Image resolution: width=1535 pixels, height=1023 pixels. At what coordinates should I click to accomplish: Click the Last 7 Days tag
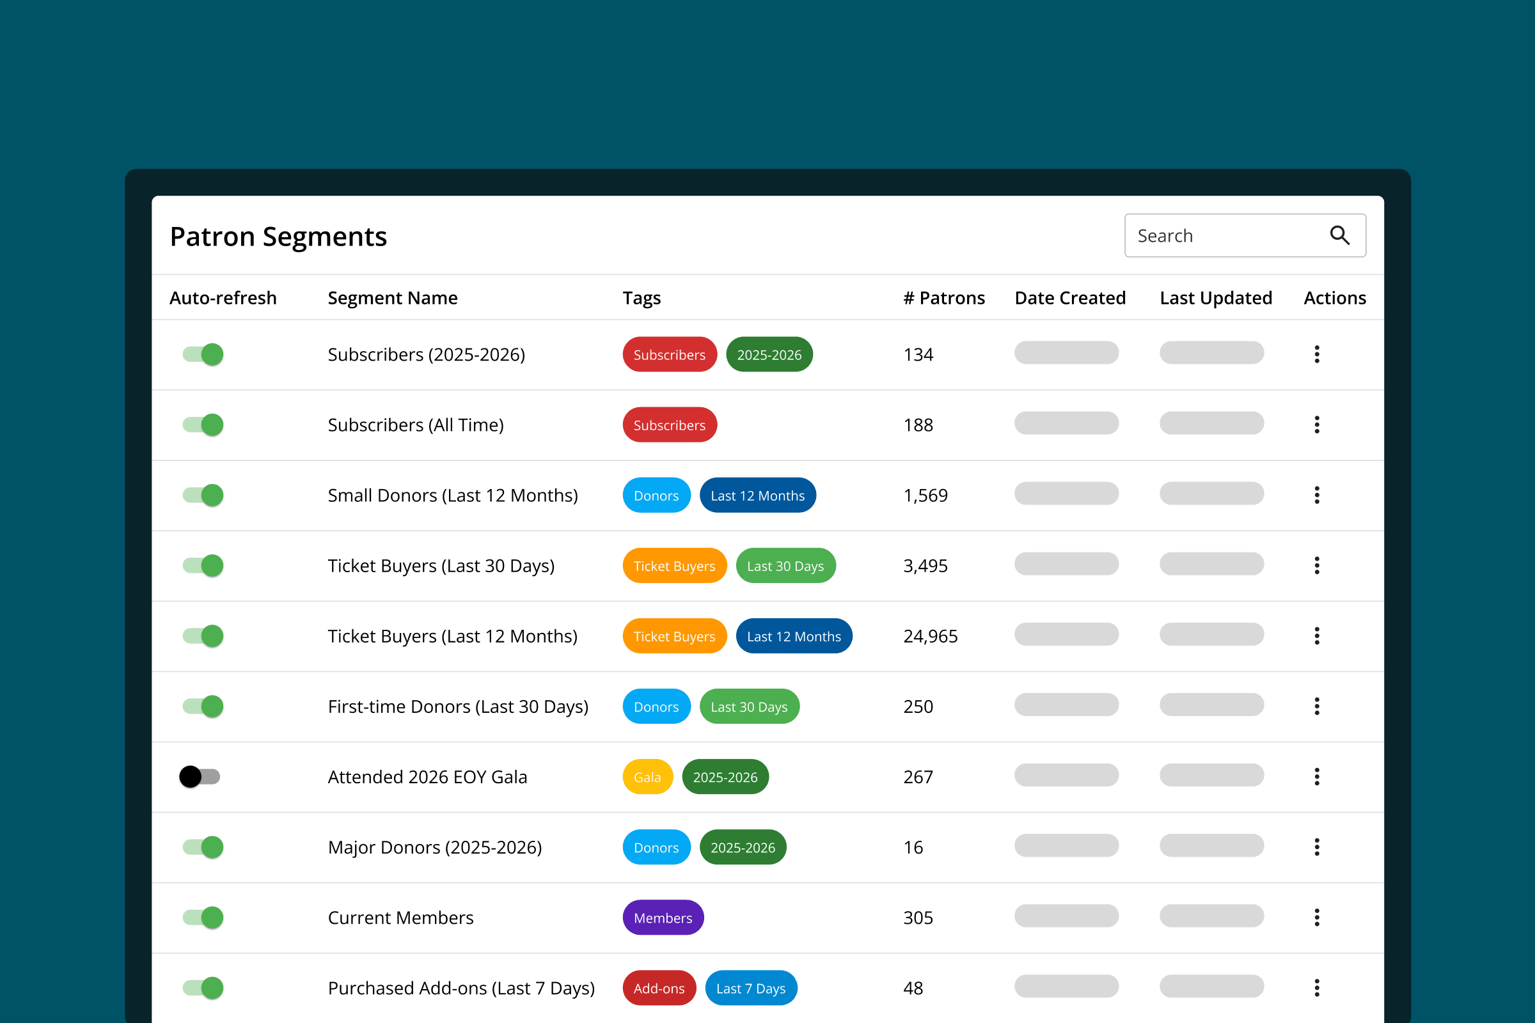pyautogui.click(x=751, y=988)
